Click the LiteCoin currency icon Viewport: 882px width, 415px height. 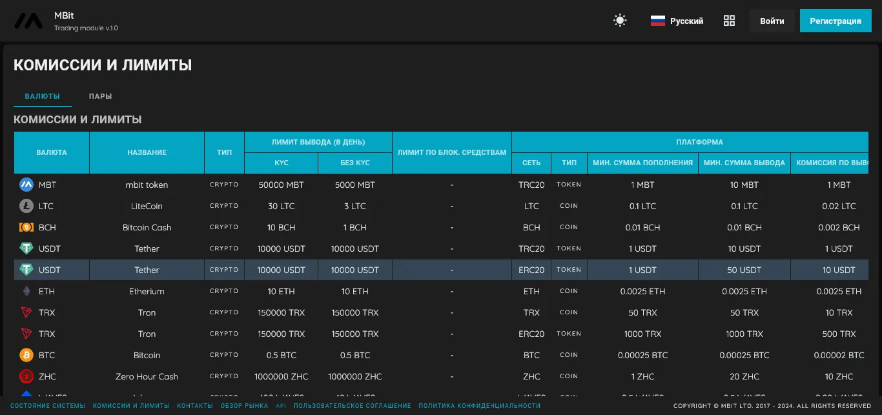pyautogui.click(x=26, y=206)
